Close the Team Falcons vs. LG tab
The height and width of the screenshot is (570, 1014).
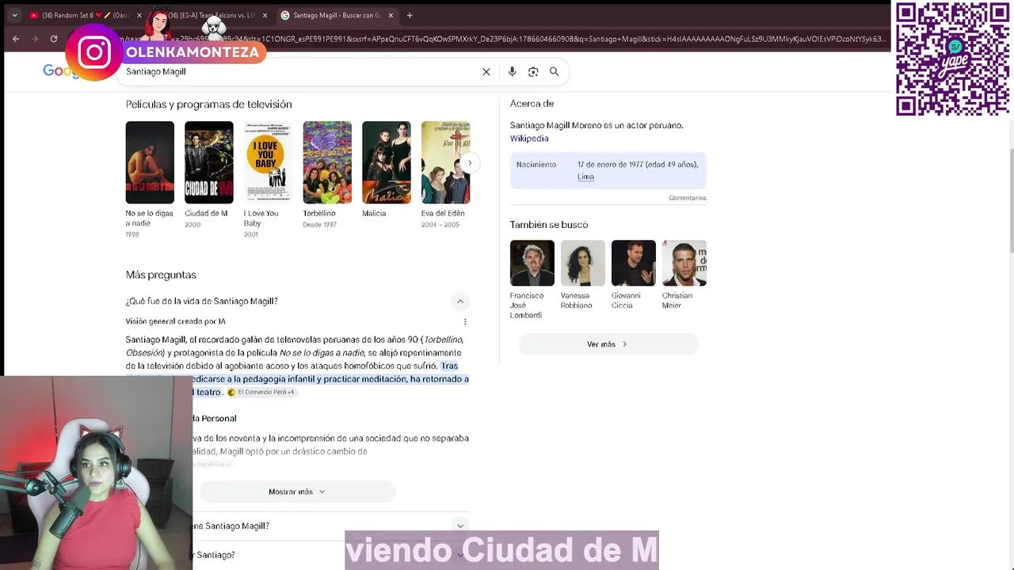tap(265, 15)
